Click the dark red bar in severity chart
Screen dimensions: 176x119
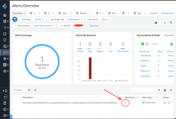point(90,68)
